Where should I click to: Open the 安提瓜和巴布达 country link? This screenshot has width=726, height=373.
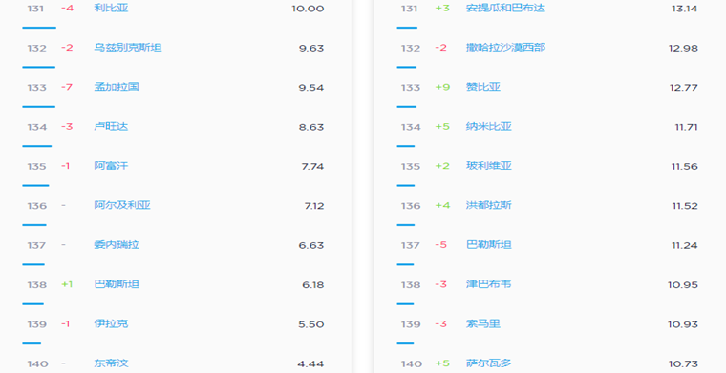coord(505,8)
